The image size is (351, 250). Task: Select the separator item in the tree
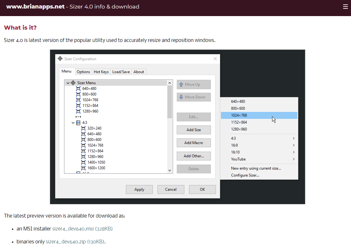pyautogui.click(x=78, y=117)
